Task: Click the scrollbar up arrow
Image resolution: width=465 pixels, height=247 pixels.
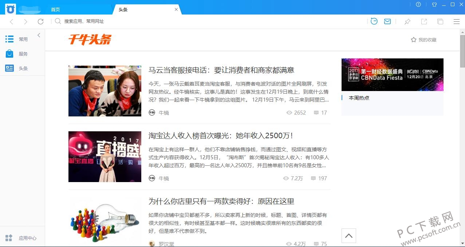Action: 462,32
